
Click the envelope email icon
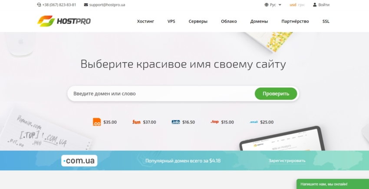(86, 5)
